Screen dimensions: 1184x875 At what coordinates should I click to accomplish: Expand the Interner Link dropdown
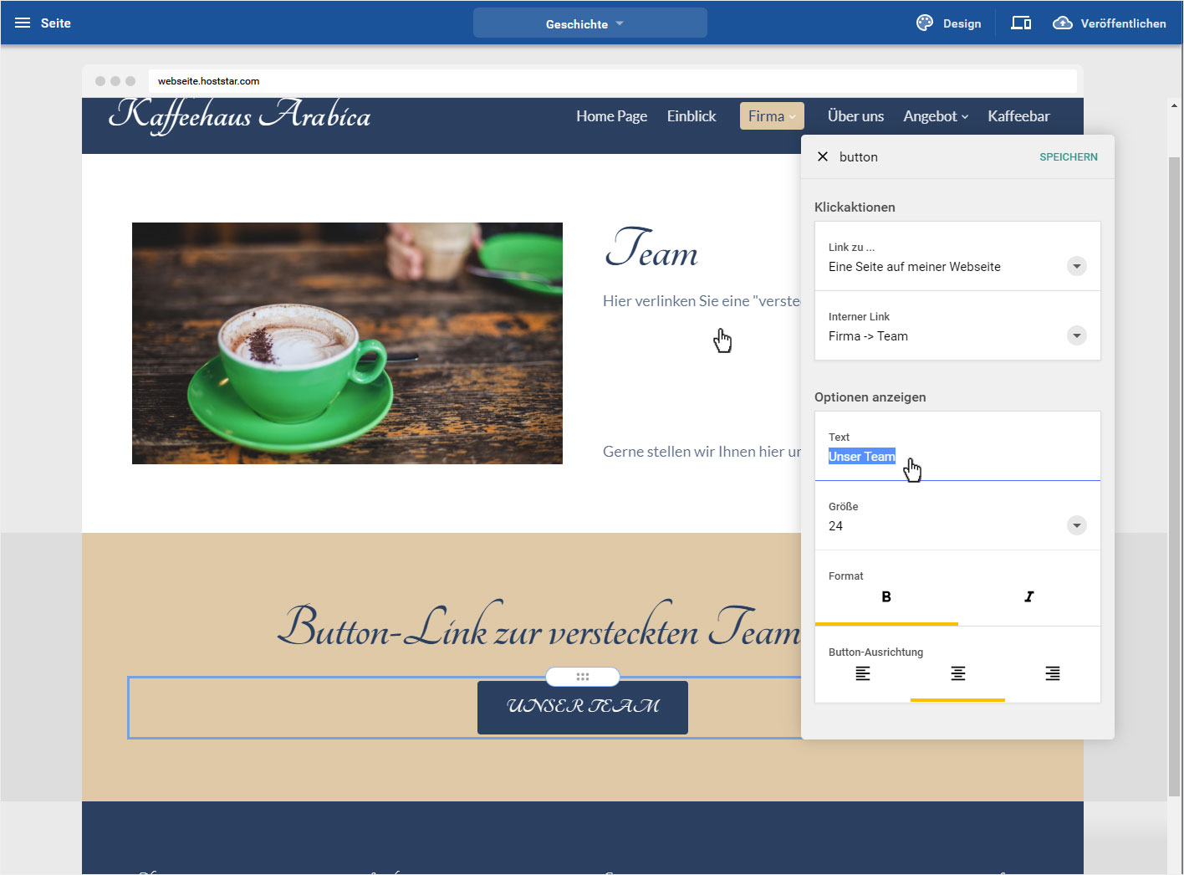1077,335
